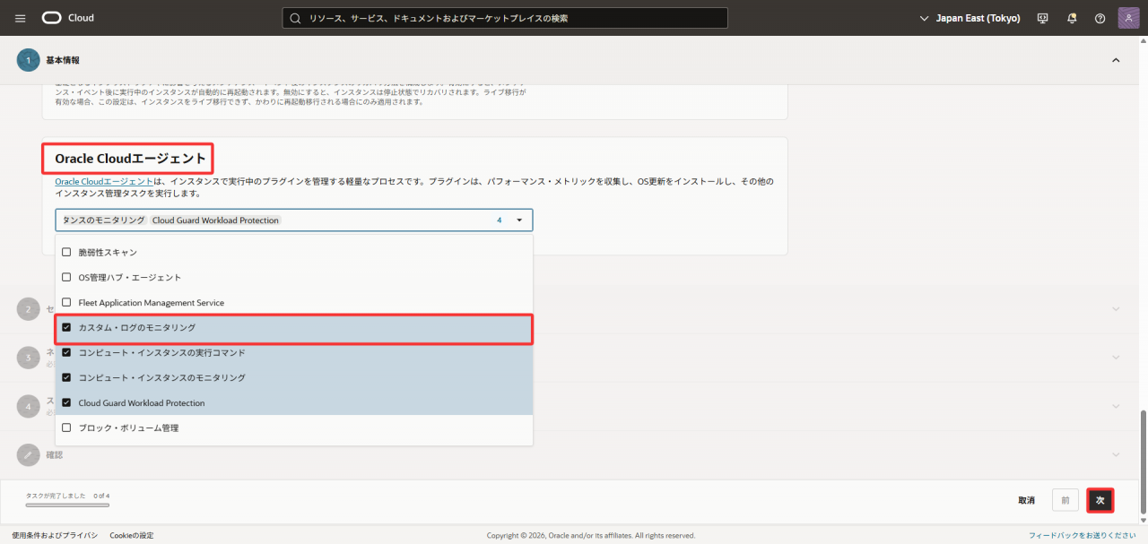Click the search magnifier icon
This screenshot has height=544, width=1148.
[x=296, y=18]
